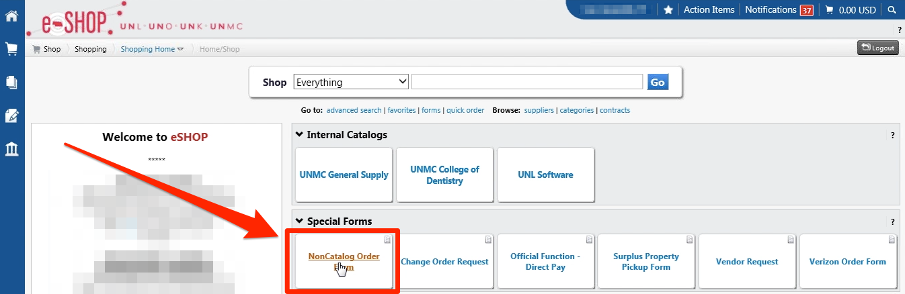
Task: Click form icon on Surplus Property tile
Action: pos(689,240)
